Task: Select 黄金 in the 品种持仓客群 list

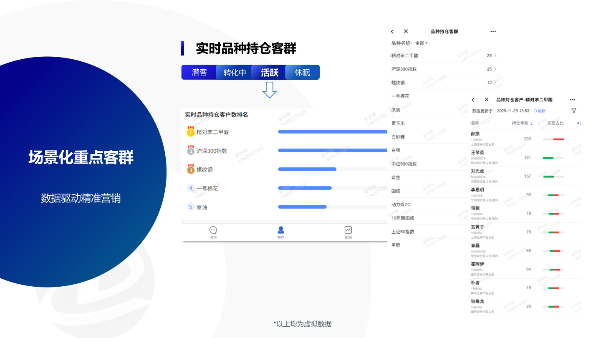Action: pyautogui.click(x=396, y=177)
